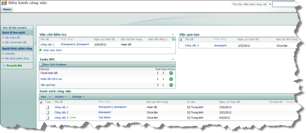The image size is (306, 133).
Task: Open Công việc 2 in Danh sách công việc
Action: pos(62,113)
